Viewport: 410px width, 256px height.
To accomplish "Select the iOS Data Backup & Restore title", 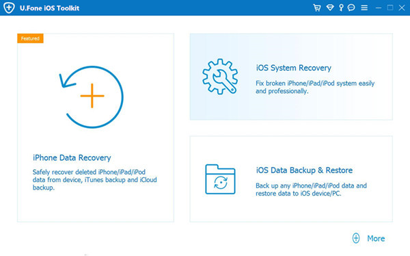I will [x=304, y=170].
